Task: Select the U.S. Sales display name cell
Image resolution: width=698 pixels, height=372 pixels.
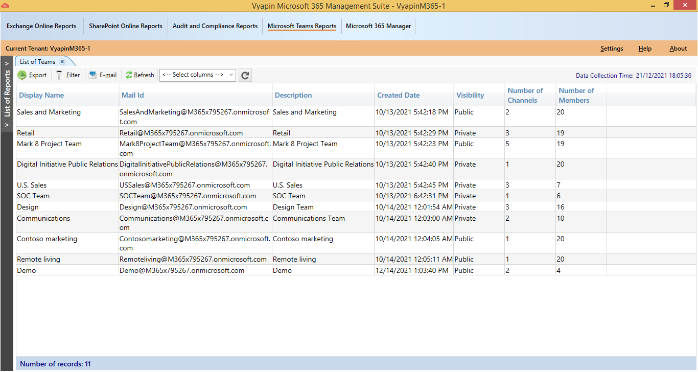Action: [67, 185]
